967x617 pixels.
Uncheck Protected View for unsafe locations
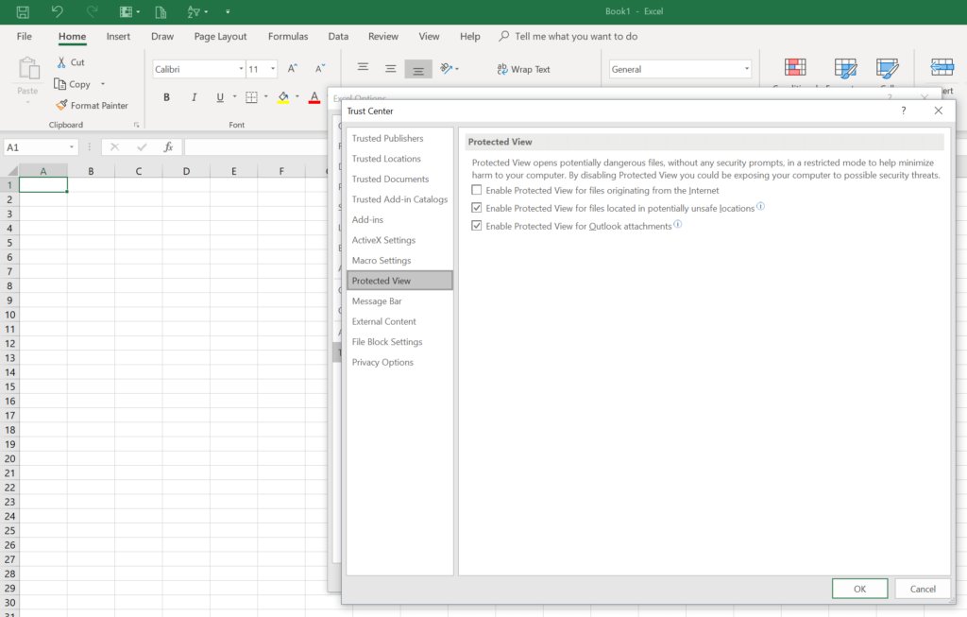point(477,208)
